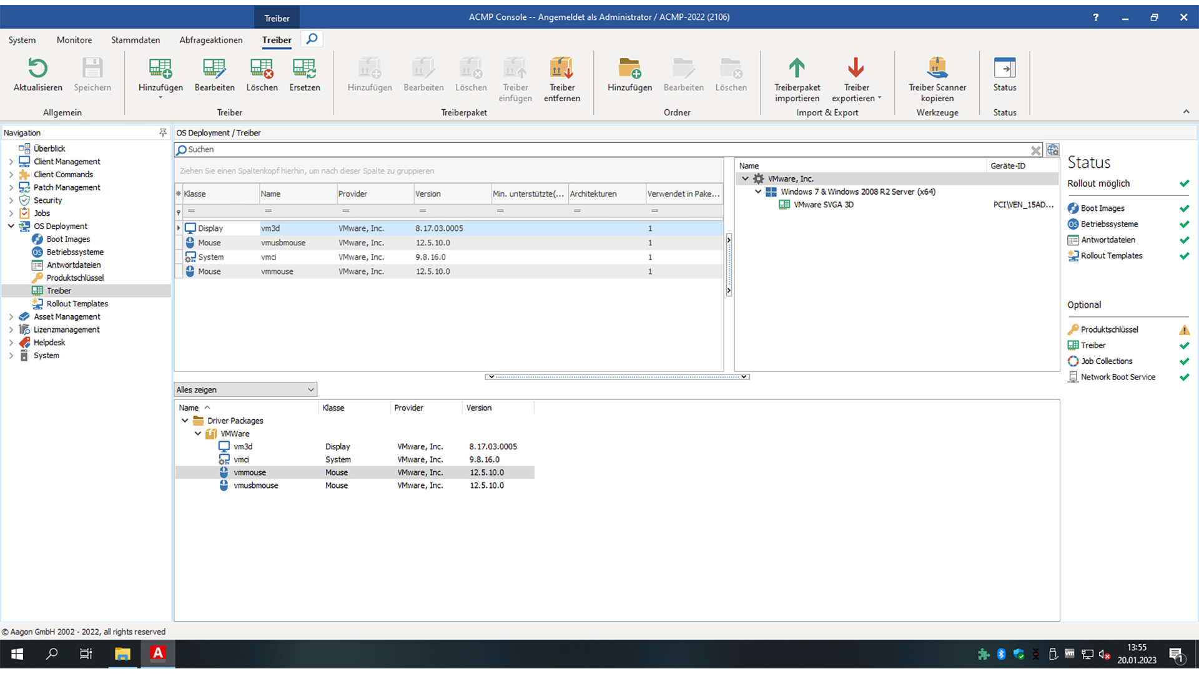Click Betriebssysteme link in Status panel

coord(1109,224)
